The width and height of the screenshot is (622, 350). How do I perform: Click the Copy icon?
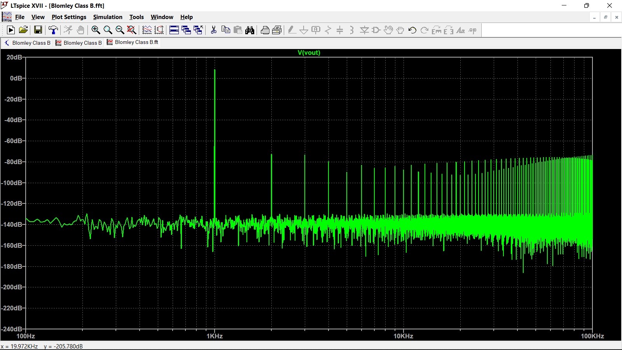coord(225,30)
